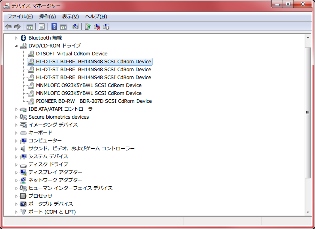Click the ネットワーク アダプター icon
Screen dimensions: 315x229
[x=23, y=180]
